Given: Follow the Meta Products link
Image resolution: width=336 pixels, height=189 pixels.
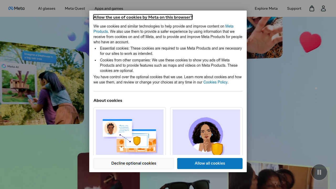Looking at the screenshot, I should click(163, 29).
